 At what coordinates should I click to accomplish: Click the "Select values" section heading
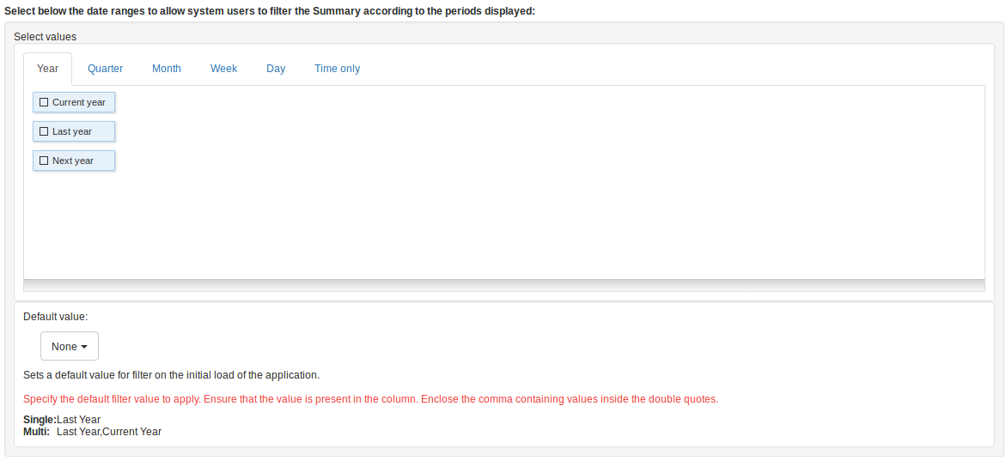[45, 37]
